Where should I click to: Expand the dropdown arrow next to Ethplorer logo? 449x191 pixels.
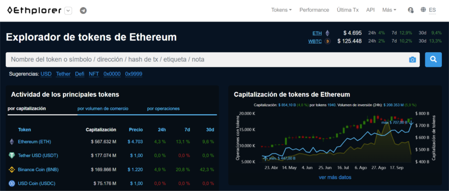[68, 11]
